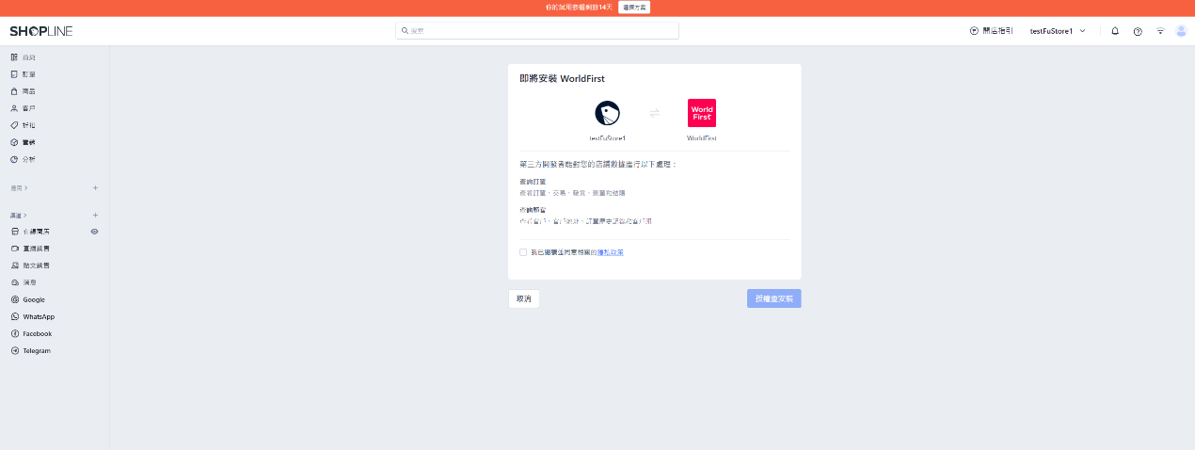1195x450 pixels.
Task: Click the testFuStore1 shop logo
Action: [608, 113]
